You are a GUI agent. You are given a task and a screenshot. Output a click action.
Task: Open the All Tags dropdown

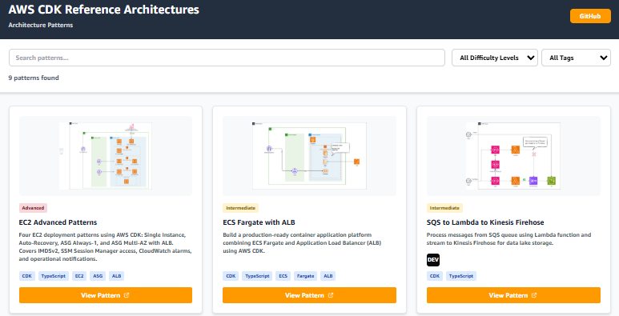point(576,58)
